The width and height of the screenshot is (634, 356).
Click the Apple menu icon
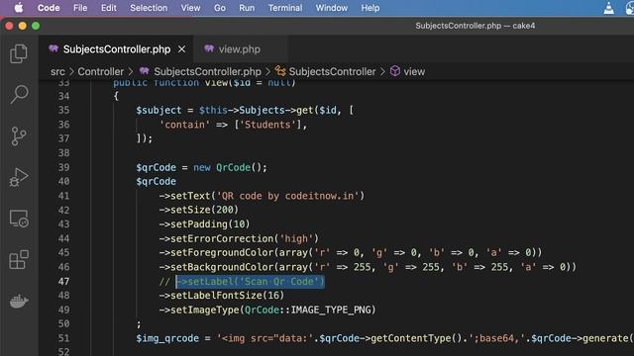click(19, 8)
